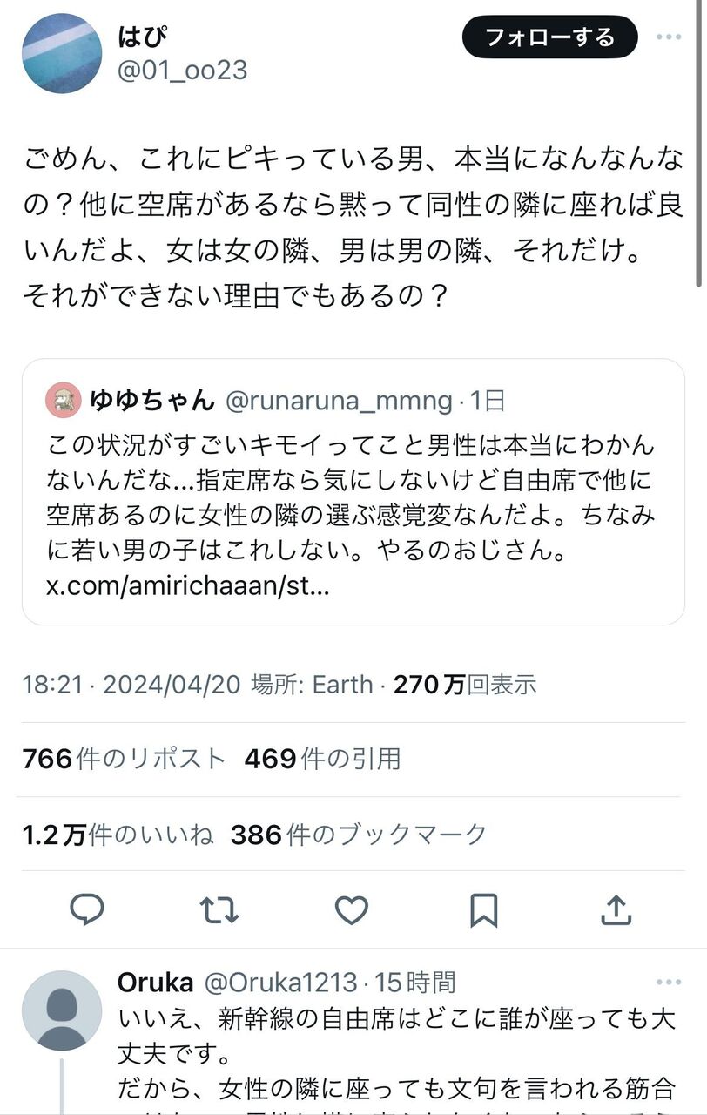Tap the reply speech-bubble icon
The image size is (707, 1115).
87,910
